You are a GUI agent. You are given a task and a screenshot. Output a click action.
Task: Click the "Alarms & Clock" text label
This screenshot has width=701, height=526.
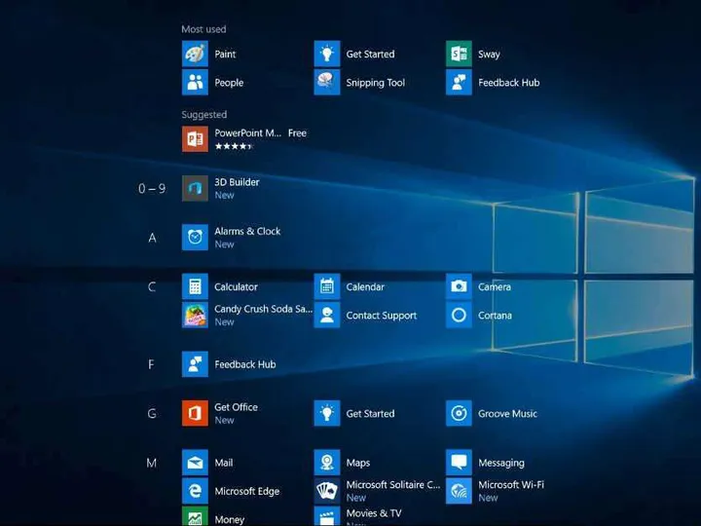click(247, 231)
